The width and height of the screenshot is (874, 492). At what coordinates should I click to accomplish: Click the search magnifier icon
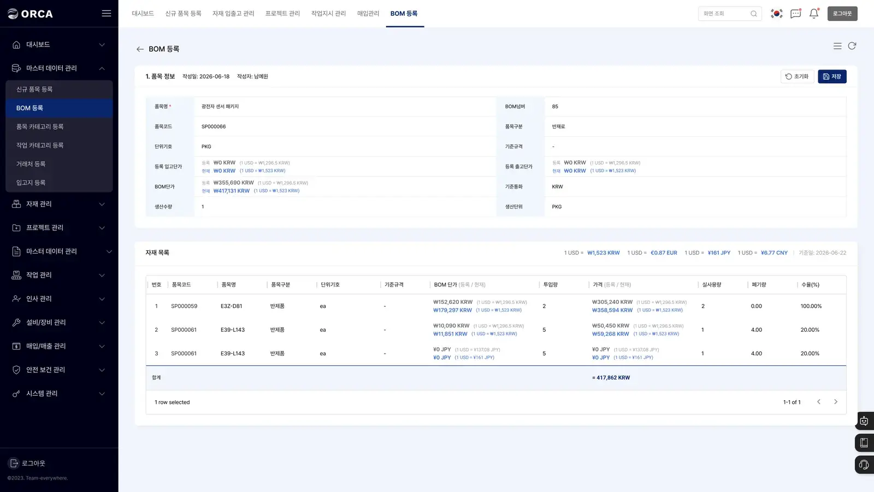[754, 14]
